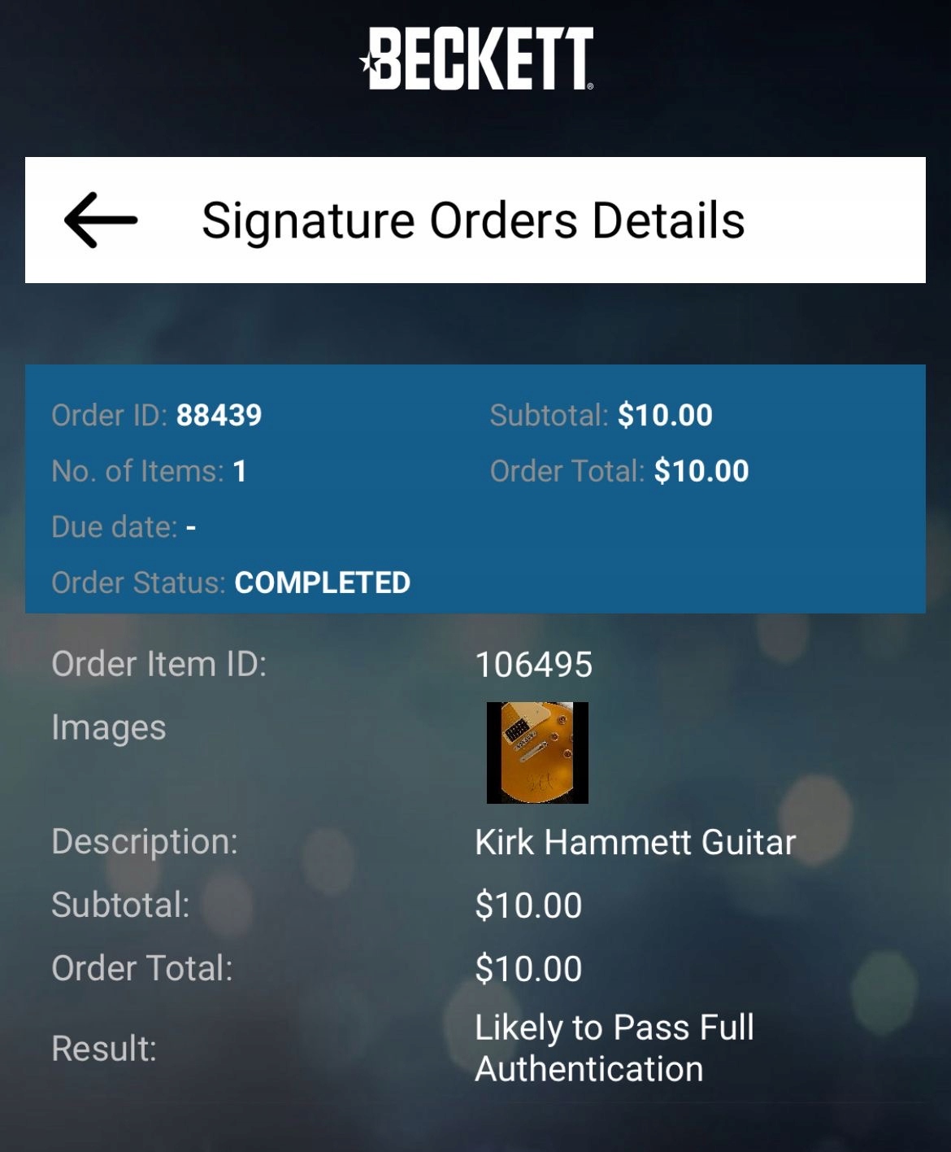Tap the Description label
Screen dimensions: 951x1152
pyautogui.click(x=145, y=842)
